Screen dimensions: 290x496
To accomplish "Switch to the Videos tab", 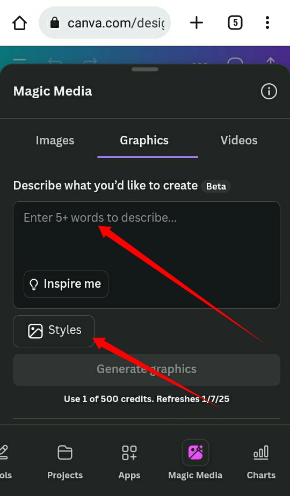I will point(238,141).
